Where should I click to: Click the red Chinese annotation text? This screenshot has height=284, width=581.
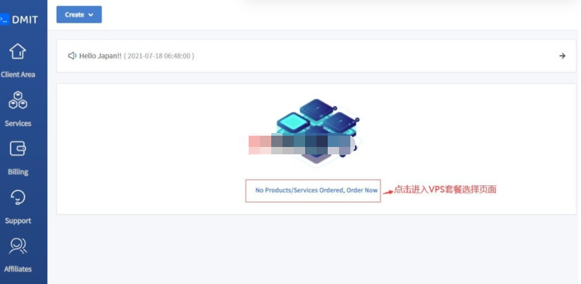coord(445,190)
